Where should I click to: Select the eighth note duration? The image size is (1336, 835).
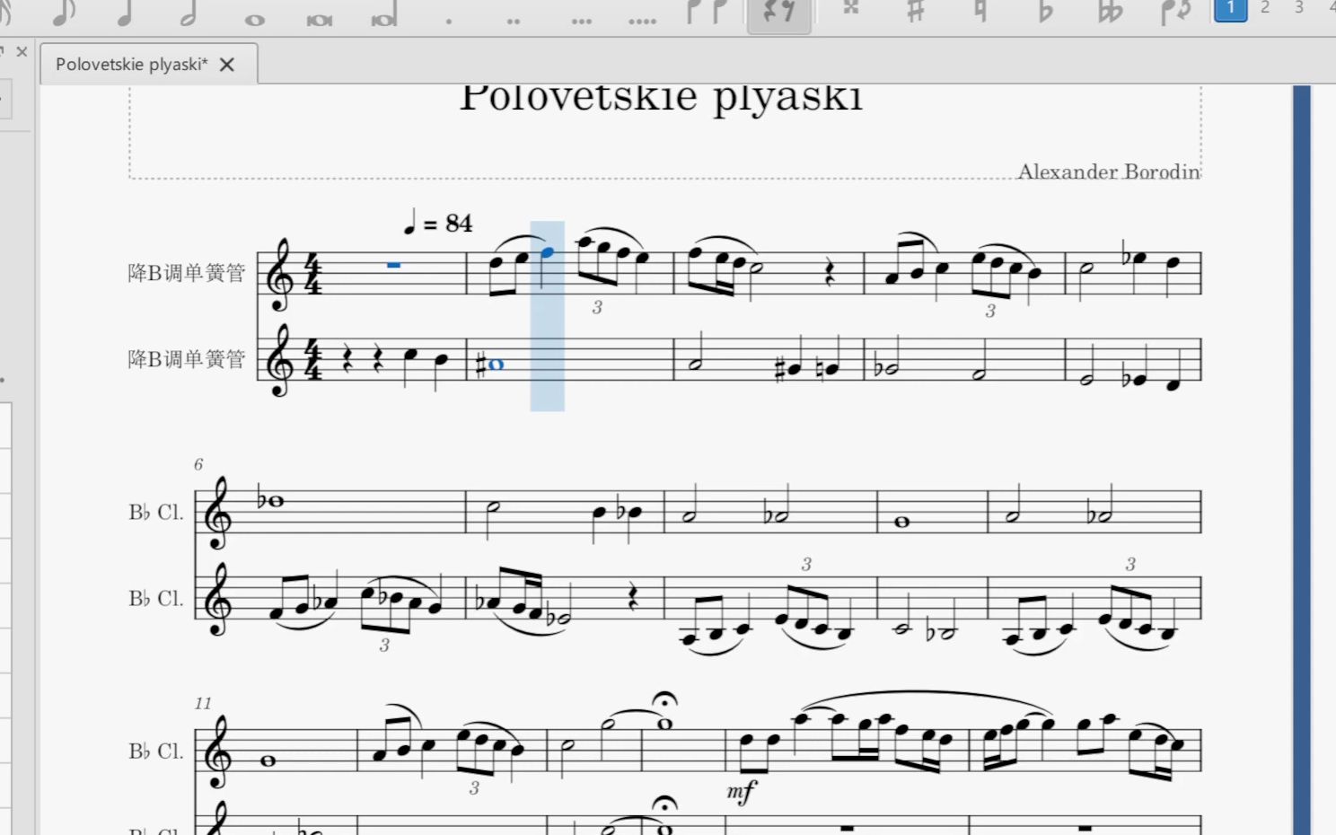[63, 13]
